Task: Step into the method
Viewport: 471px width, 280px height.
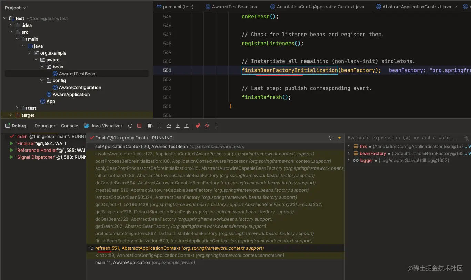Action: click(178, 126)
